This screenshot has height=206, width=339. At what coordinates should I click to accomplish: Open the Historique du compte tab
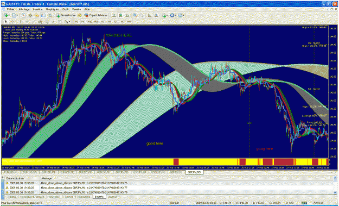coord(32,197)
